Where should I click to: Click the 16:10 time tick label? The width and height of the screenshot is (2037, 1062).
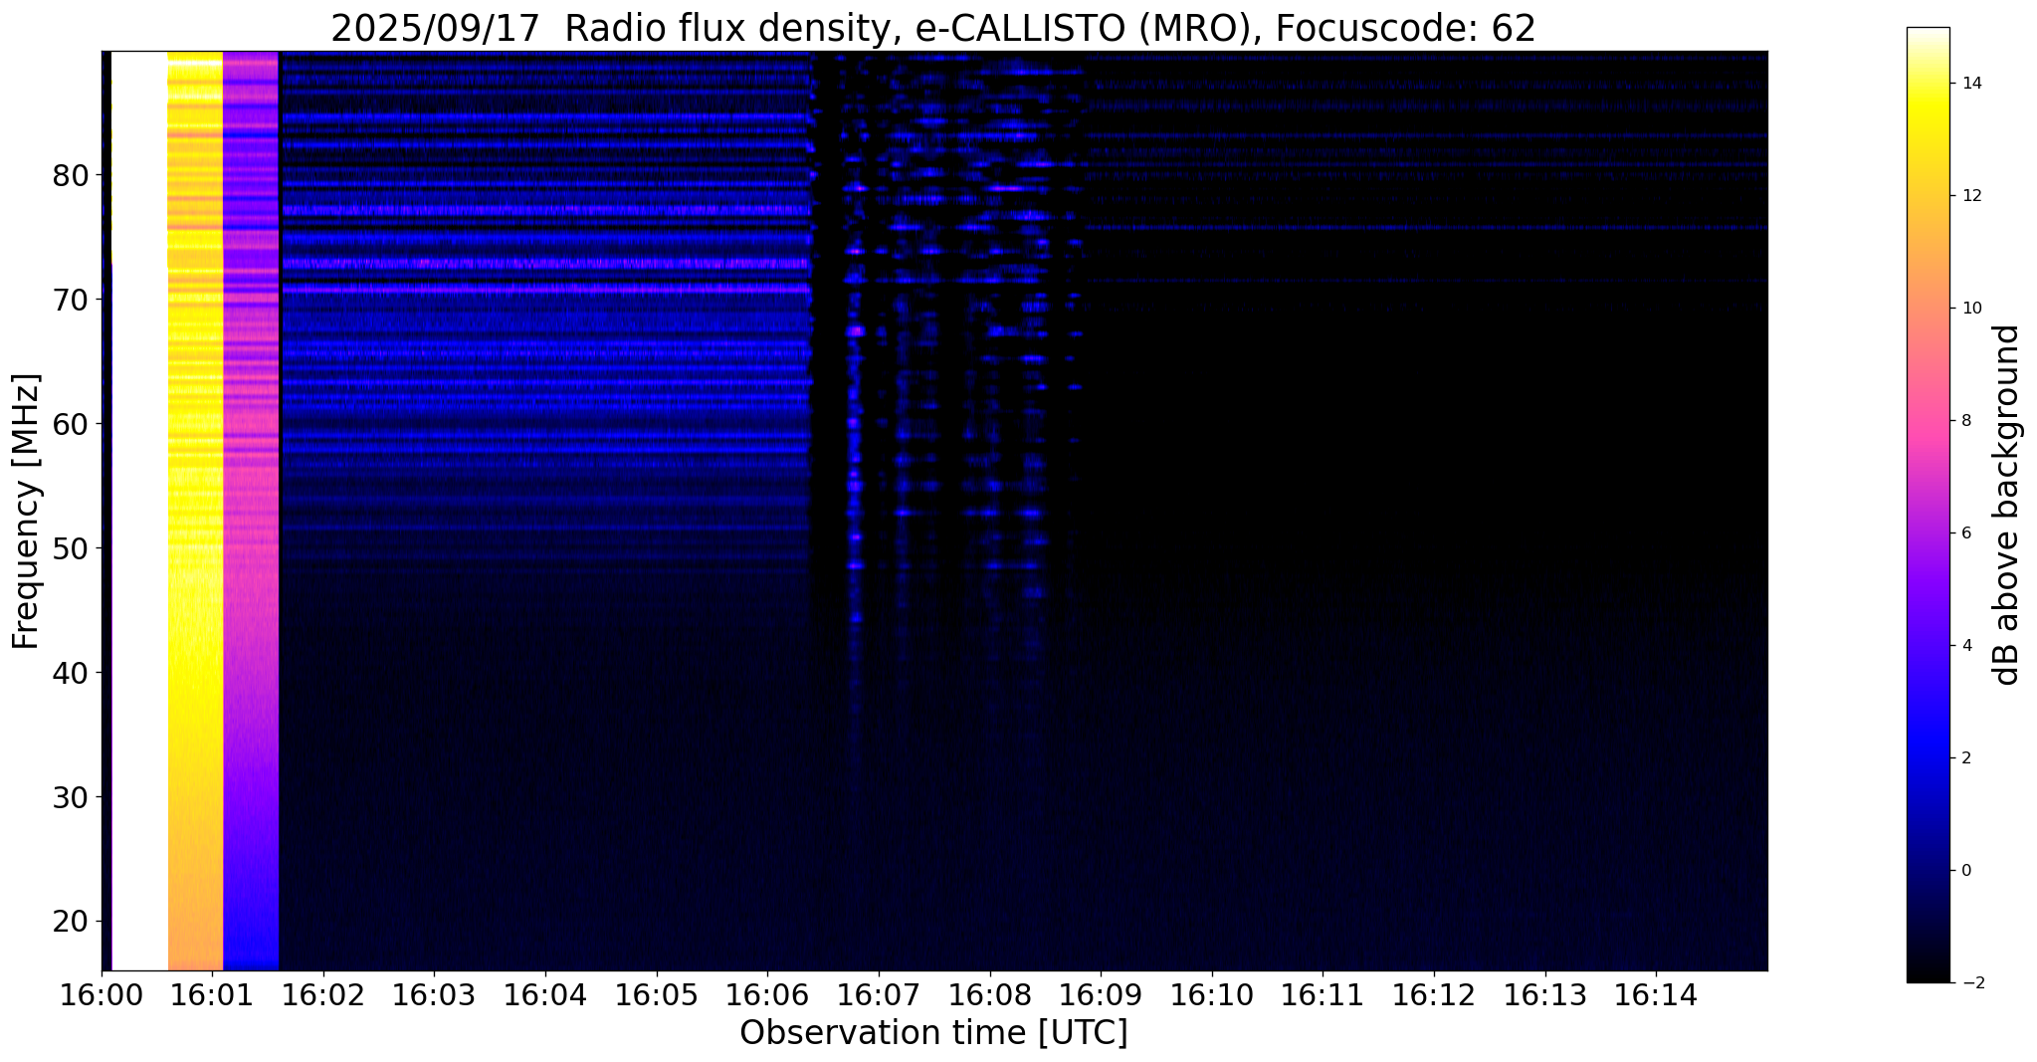(x=1212, y=994)
